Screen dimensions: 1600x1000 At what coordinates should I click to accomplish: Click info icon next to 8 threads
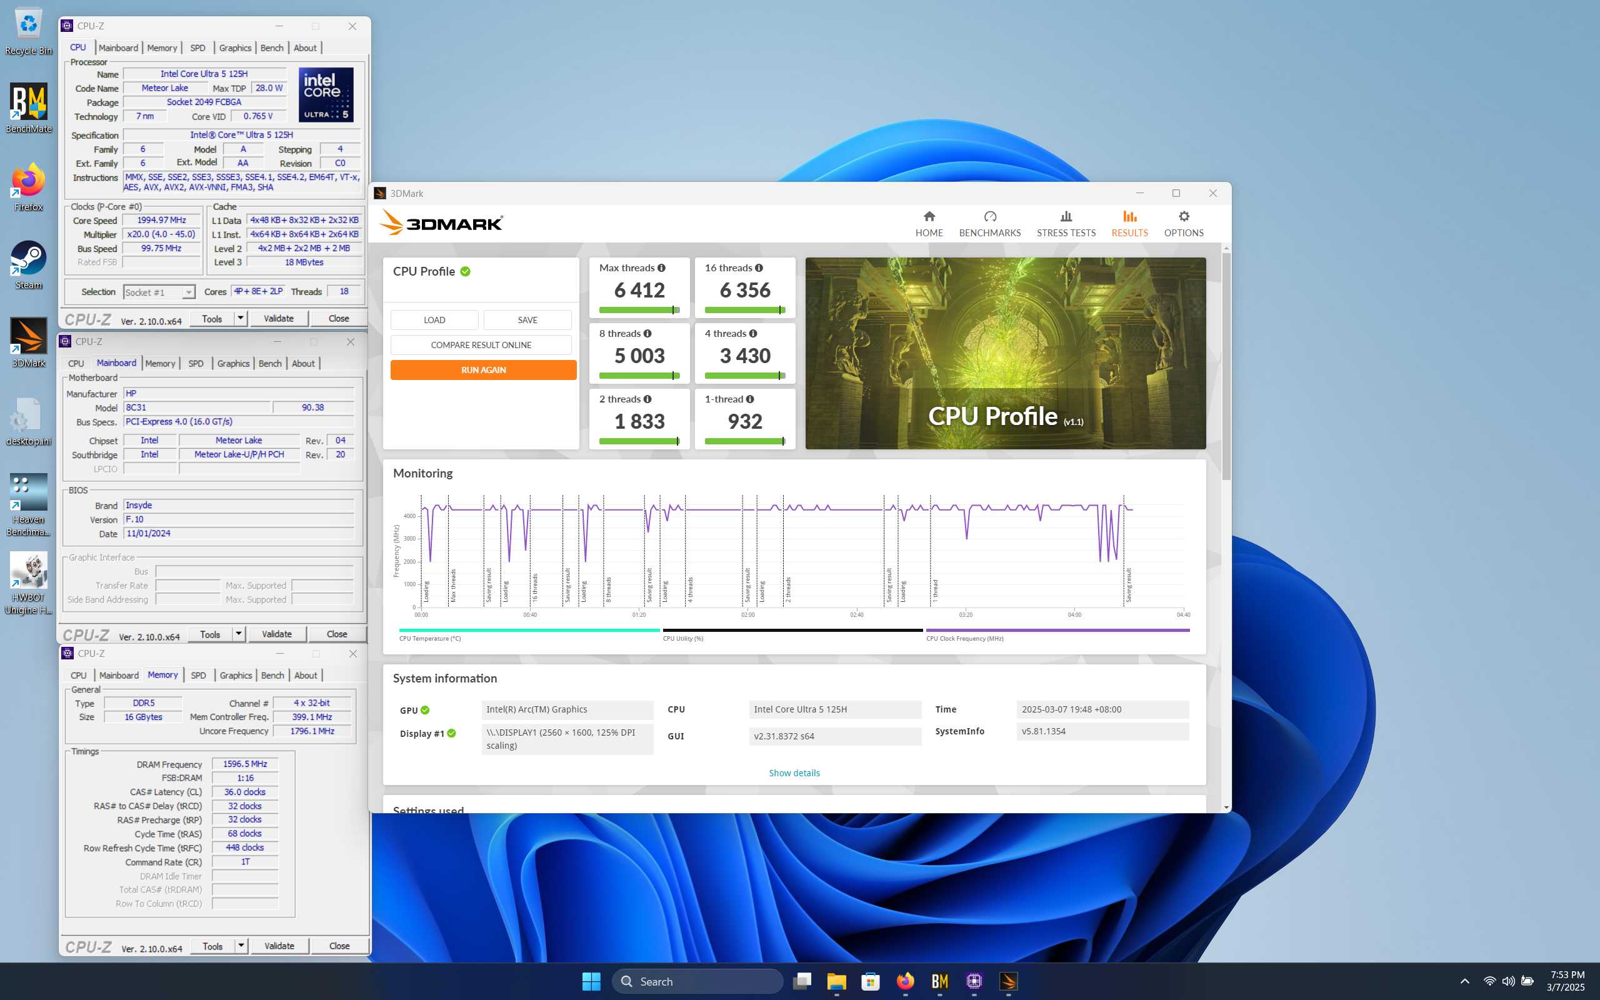[647, 333]
